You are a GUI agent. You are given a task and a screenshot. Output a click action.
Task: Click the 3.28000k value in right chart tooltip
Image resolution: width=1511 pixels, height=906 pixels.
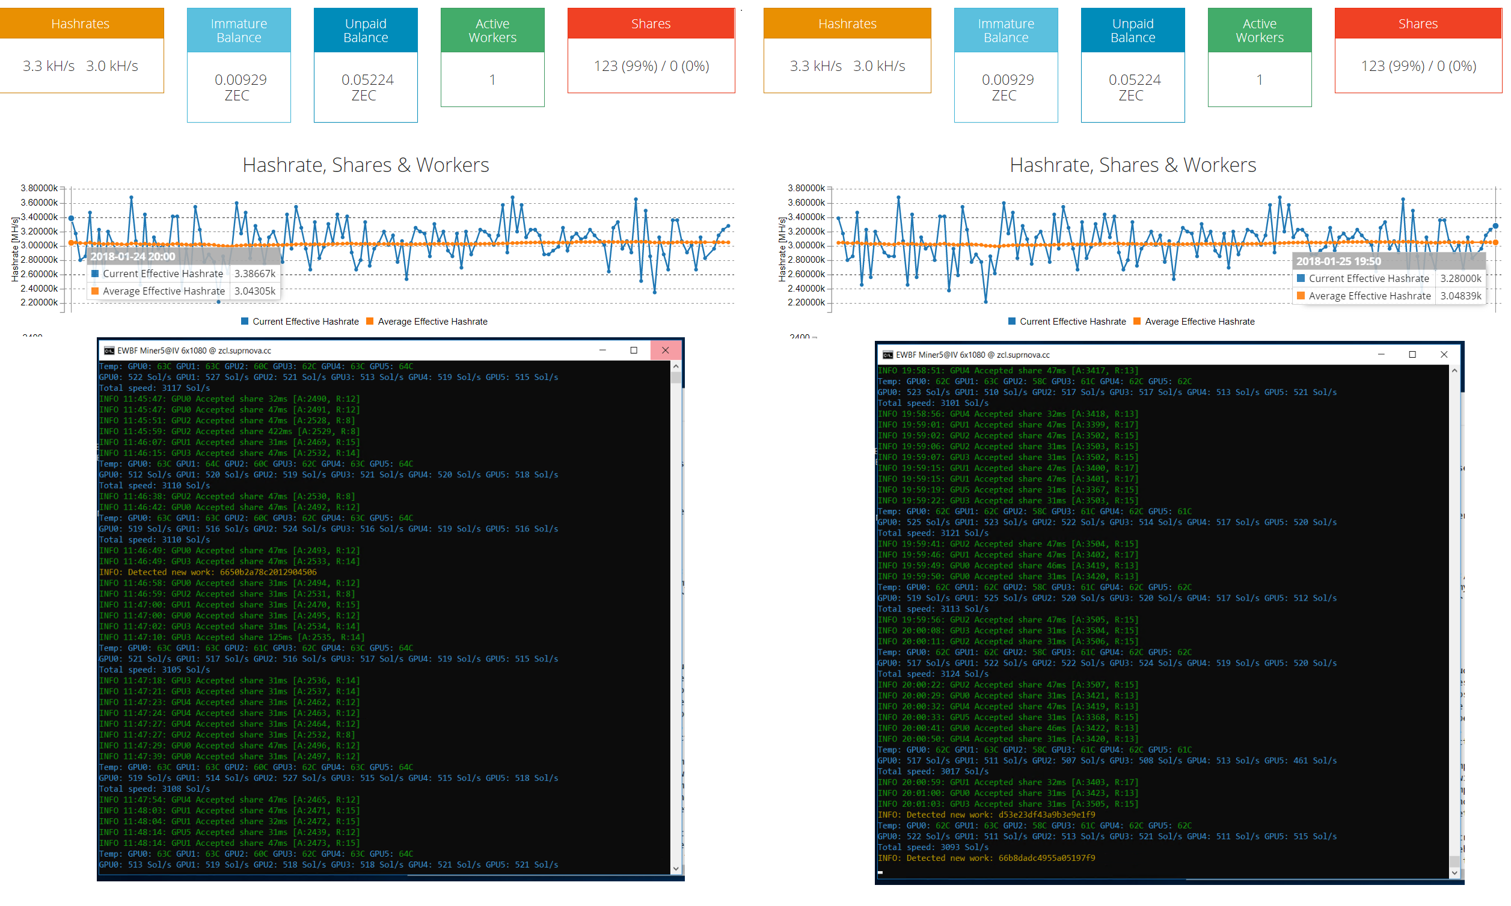[1461, 278]
